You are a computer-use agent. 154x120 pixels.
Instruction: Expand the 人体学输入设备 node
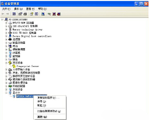click(6, 70)
